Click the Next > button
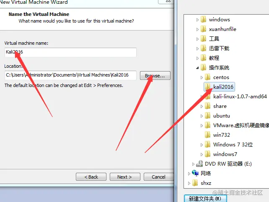 tap(125, 176)
